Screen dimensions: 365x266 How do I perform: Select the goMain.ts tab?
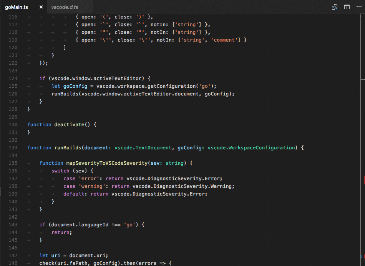tap(17, 7)
